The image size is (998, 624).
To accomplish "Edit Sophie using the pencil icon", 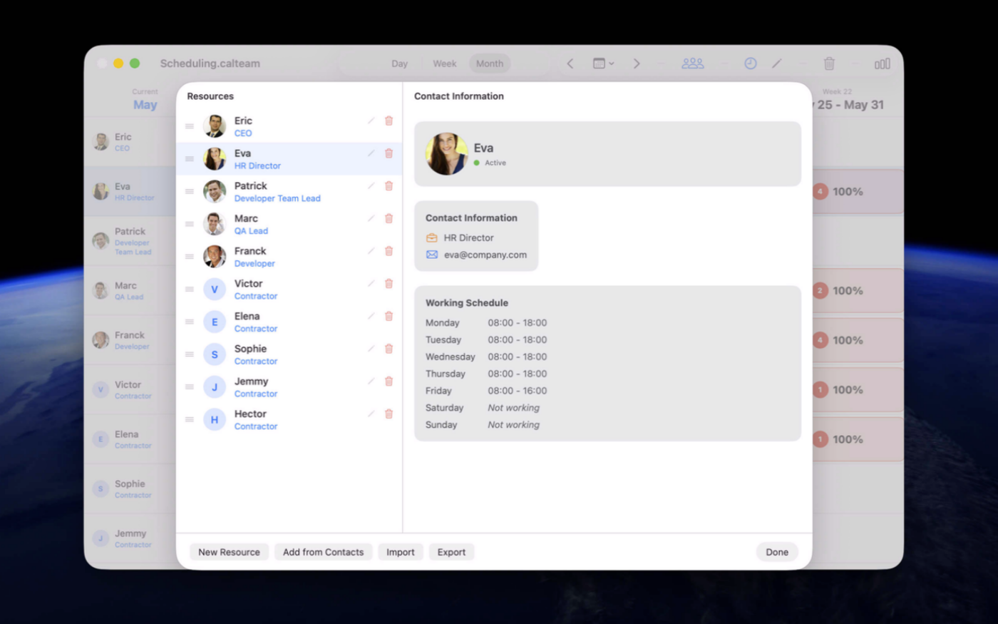I will coord(371,349).
